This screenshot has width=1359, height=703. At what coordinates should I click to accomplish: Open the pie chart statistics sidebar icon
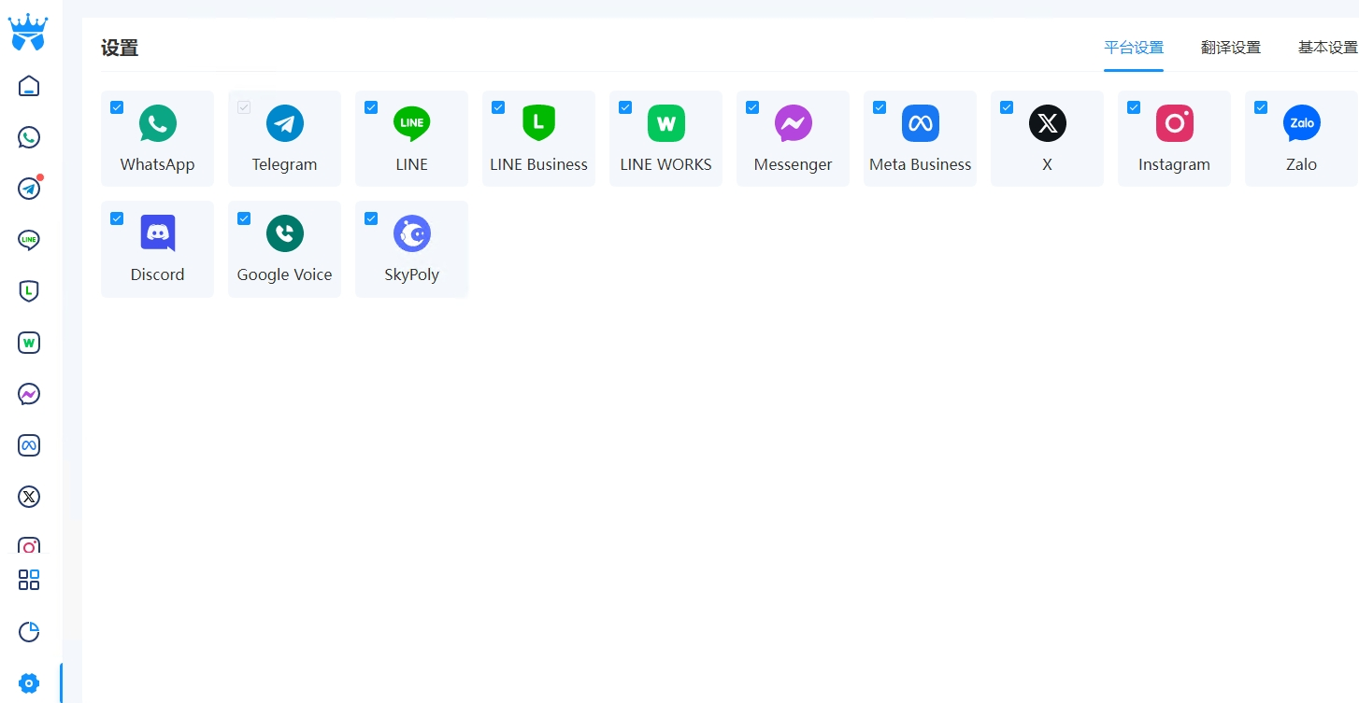(29, 632)
